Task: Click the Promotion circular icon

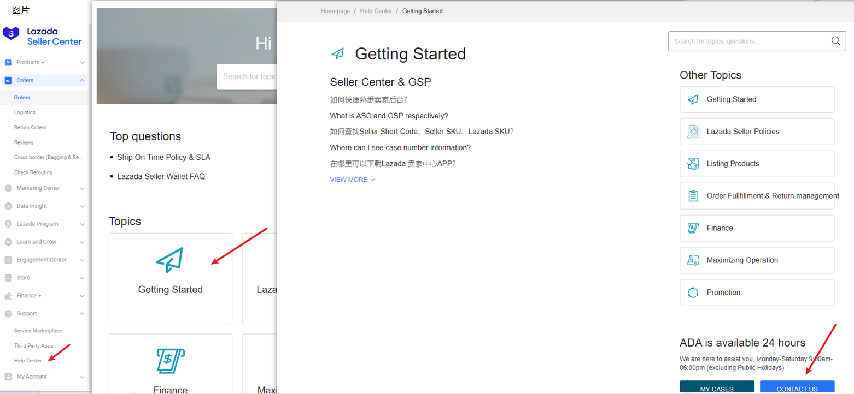Action: 693,292
